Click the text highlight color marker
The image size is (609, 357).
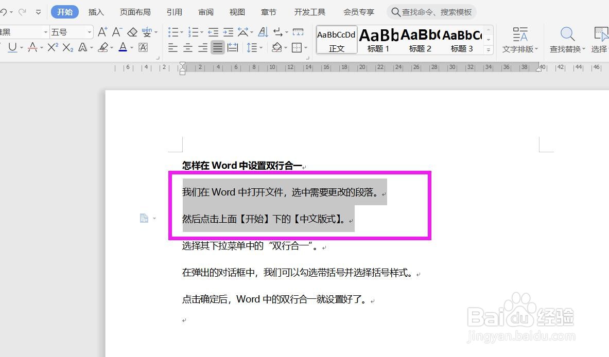click(103, 47)
